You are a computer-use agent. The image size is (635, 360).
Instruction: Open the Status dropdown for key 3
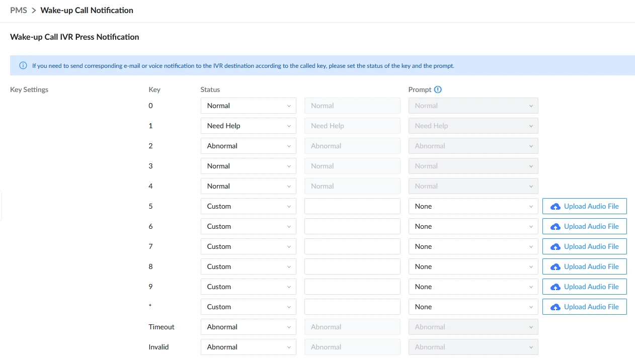248,166
